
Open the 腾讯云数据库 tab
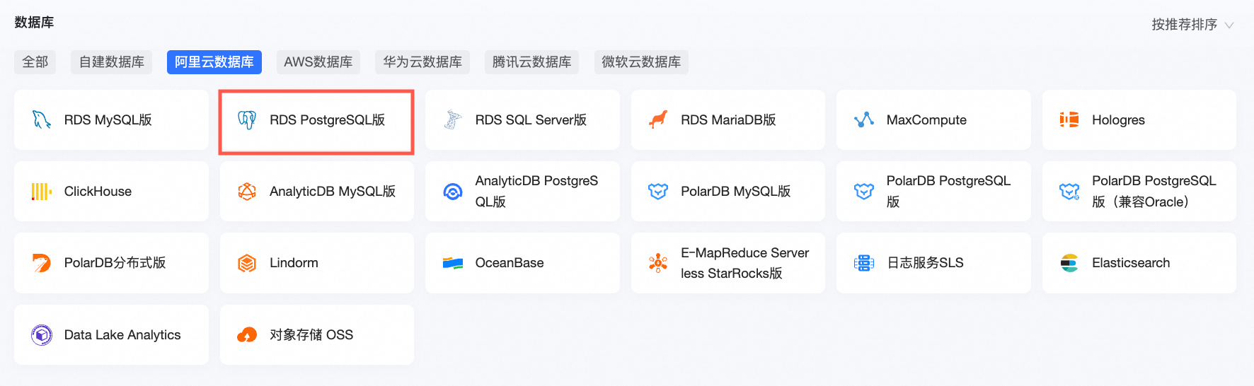click(531, 62)
